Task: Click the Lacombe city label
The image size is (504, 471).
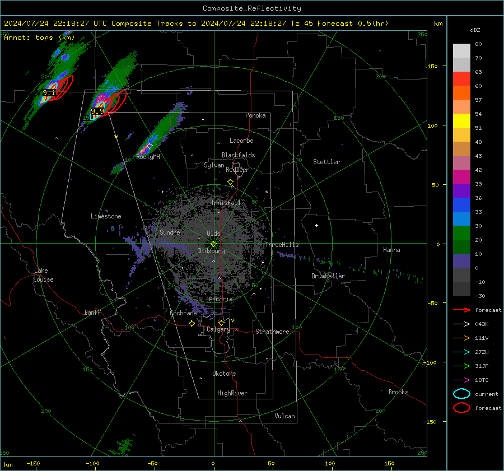Action: click(x=241, y=141)
